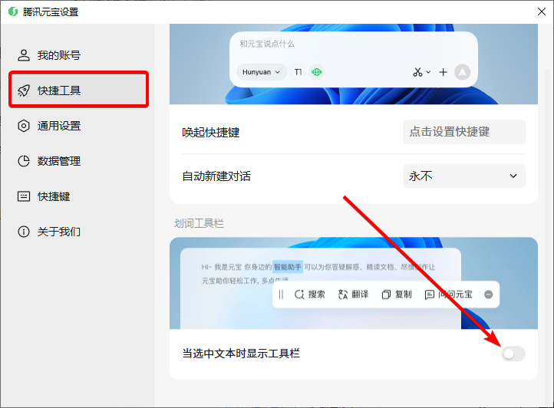Click 搜索 in the selection toolbar
This screenshot has width=554, height=408.
pyautogui.click(x=309, y=294)
